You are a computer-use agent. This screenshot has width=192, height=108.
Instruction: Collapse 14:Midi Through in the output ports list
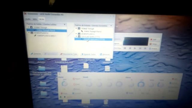pos(28,27)
